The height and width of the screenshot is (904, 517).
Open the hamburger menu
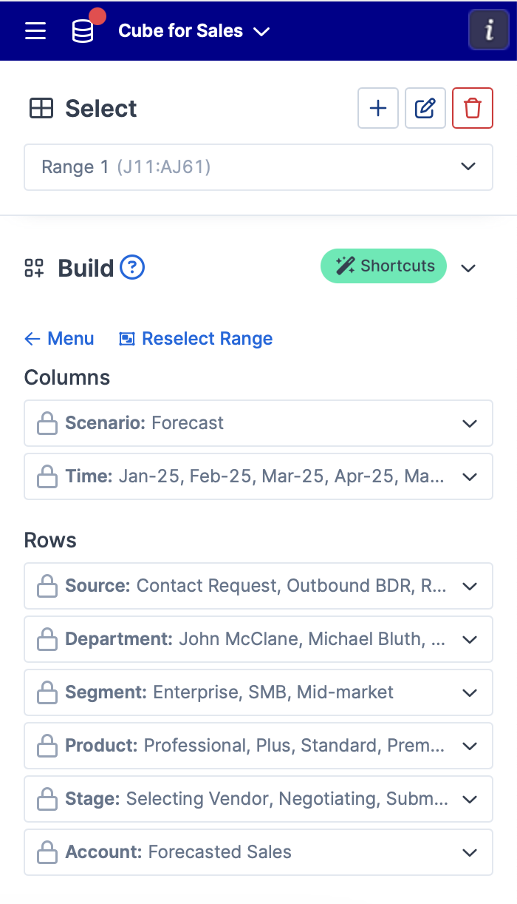coord(35,31)
